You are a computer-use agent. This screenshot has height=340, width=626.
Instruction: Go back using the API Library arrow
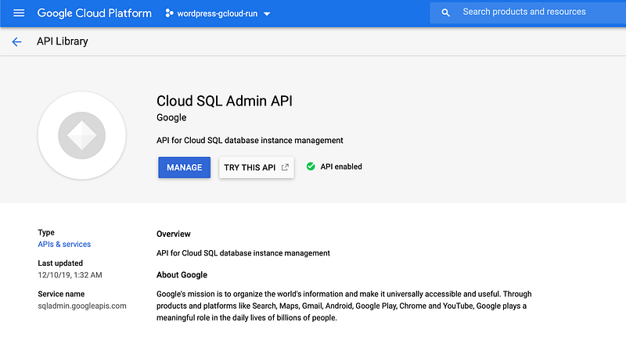click(x=16, y=41)
